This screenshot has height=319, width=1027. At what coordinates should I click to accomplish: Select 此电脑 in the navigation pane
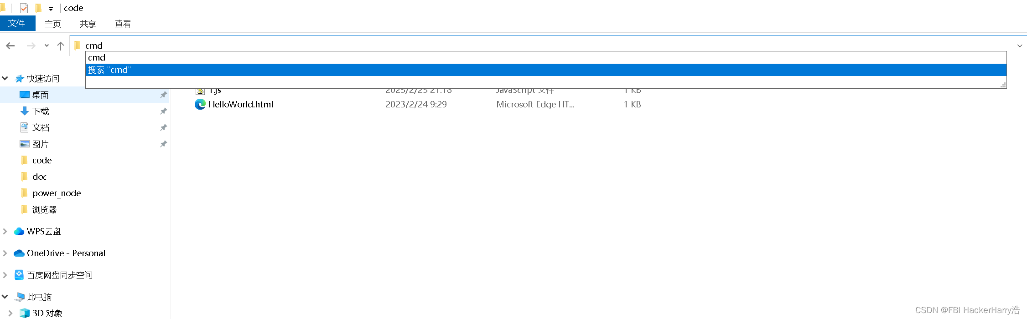[x=39, y=297]
